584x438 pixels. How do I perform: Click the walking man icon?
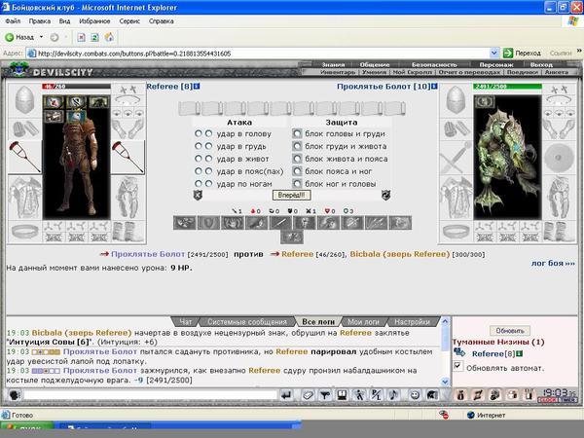[x=359, y=395]
